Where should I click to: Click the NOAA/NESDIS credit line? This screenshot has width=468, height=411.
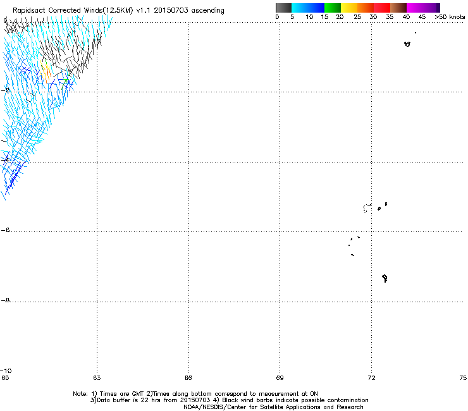tap(273, 407)
